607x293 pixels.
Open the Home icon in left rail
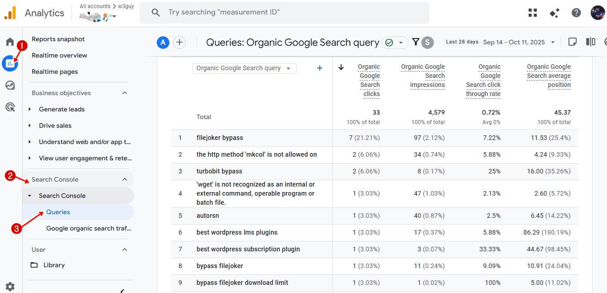tap(10, 42)
